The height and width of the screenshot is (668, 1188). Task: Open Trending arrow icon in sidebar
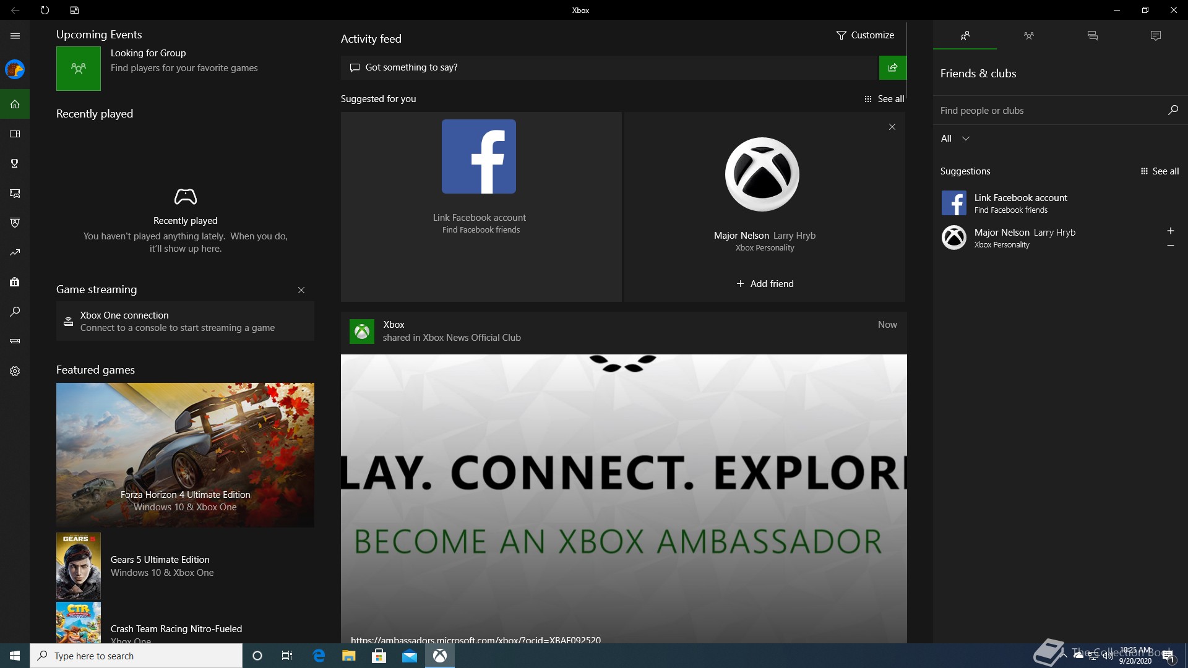[x=15, y=252]
